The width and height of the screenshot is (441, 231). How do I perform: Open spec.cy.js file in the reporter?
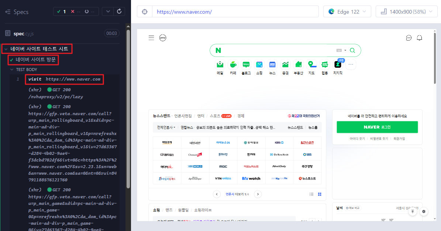24,33
